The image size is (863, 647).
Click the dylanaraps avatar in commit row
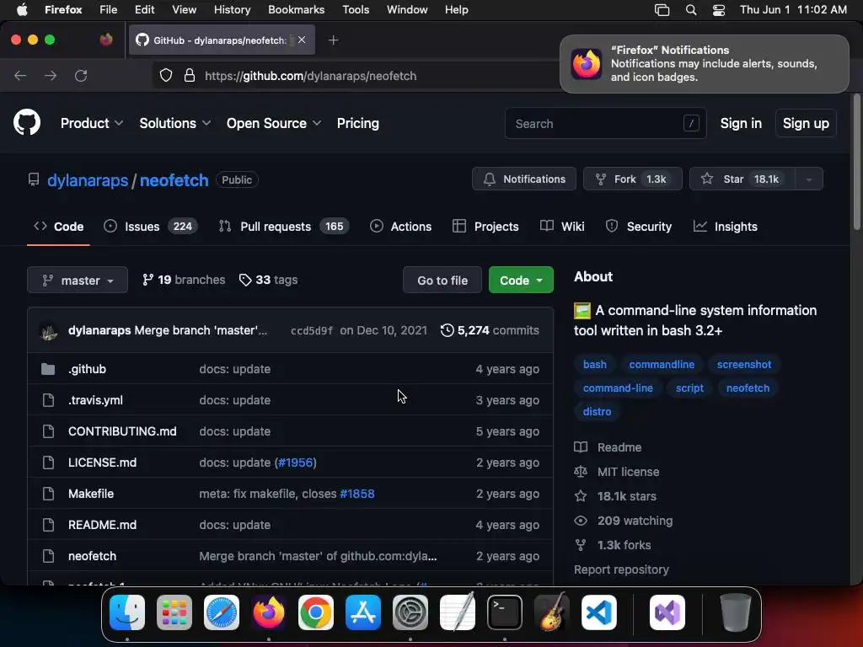49,330
